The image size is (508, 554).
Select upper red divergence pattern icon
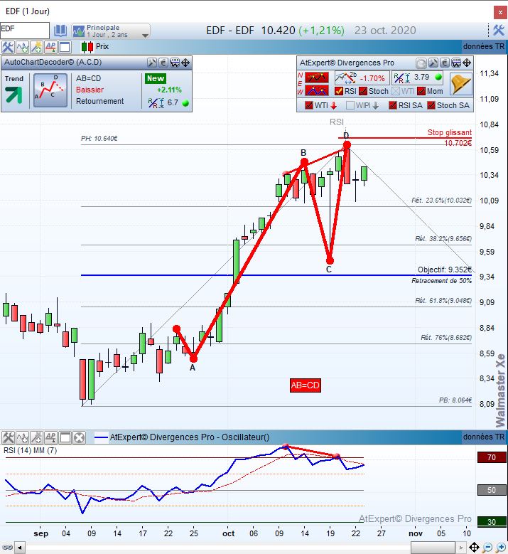(x=317, y=78)
